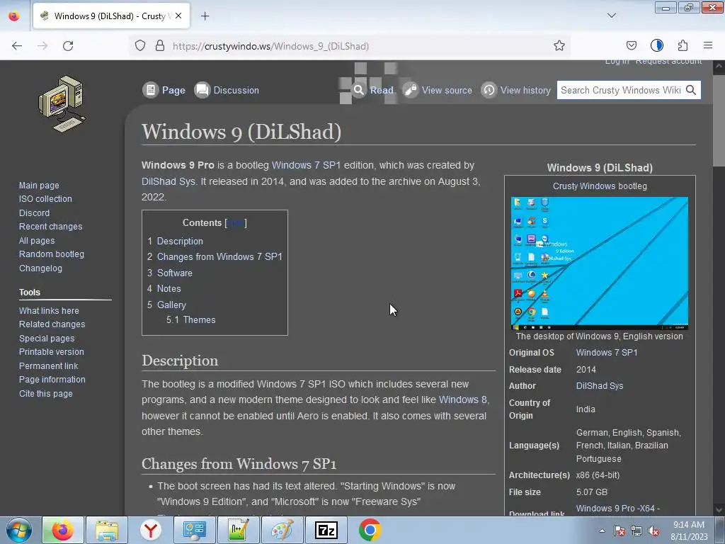Jump to contents entry 3 Software
The width and height of the screenshot is (725, 544).
pyautogui.click(x=170, y=273)
